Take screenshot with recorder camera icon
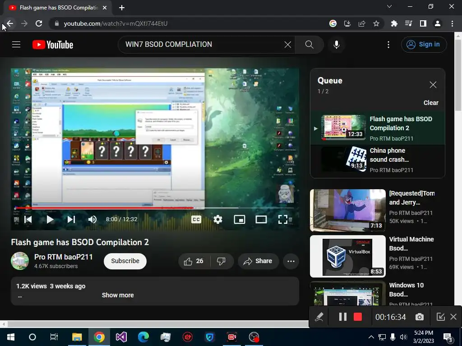 (420, 317)
